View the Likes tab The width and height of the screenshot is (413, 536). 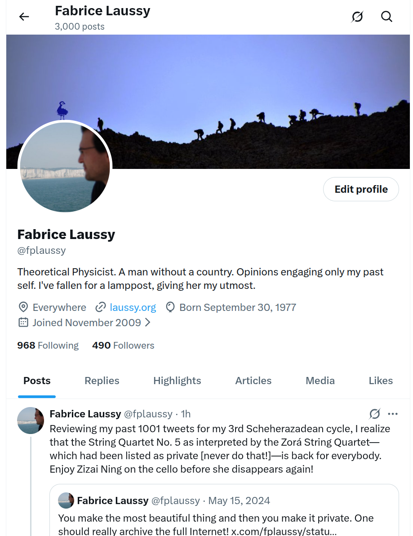tap(381, 381)
